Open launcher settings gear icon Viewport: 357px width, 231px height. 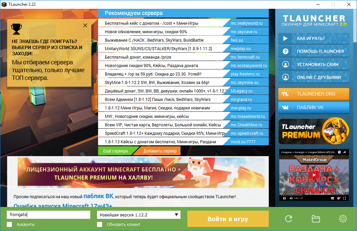pos(343,218)
